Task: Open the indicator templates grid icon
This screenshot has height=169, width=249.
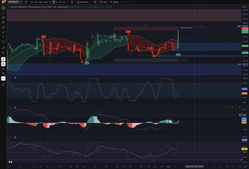Action: (95, 2)
